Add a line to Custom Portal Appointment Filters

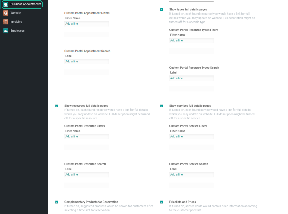(72, 24)
